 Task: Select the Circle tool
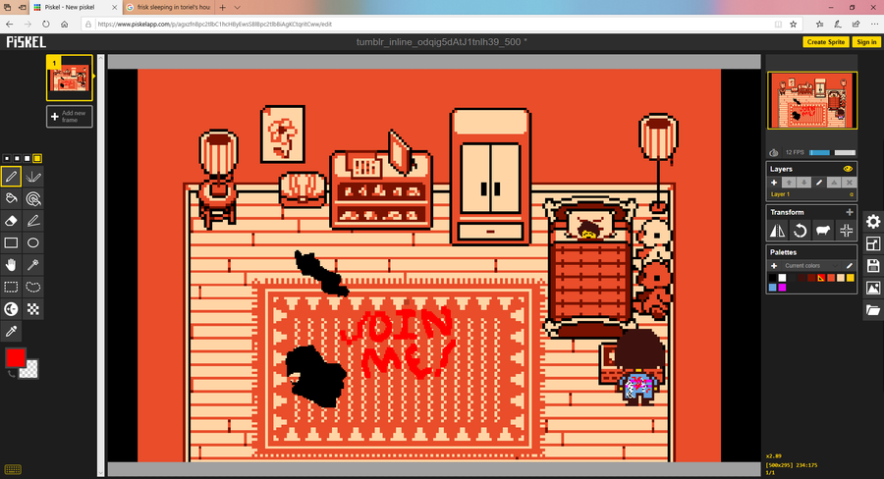33,242
